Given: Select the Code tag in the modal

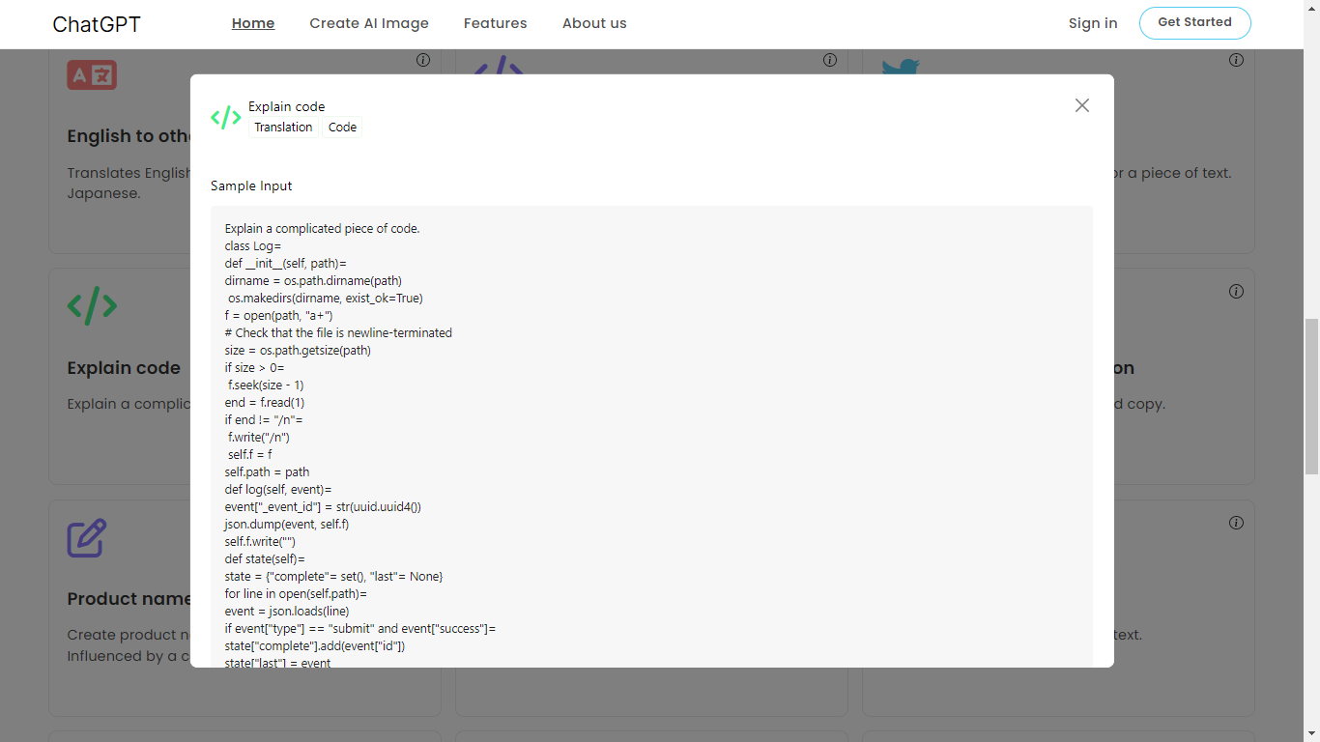Looking at the screenshot, I should (342, 127).
